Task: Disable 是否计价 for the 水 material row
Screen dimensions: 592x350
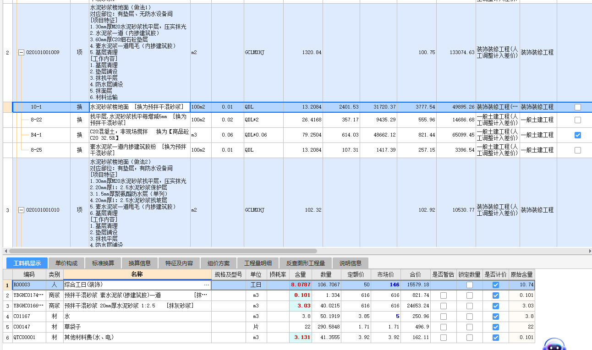Action: click(495, 316)
